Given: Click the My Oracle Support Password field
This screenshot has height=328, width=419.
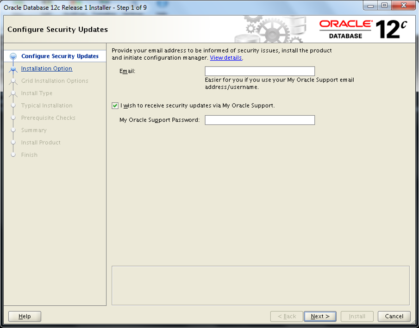Looking at the screenshot, I should point(260,120).
